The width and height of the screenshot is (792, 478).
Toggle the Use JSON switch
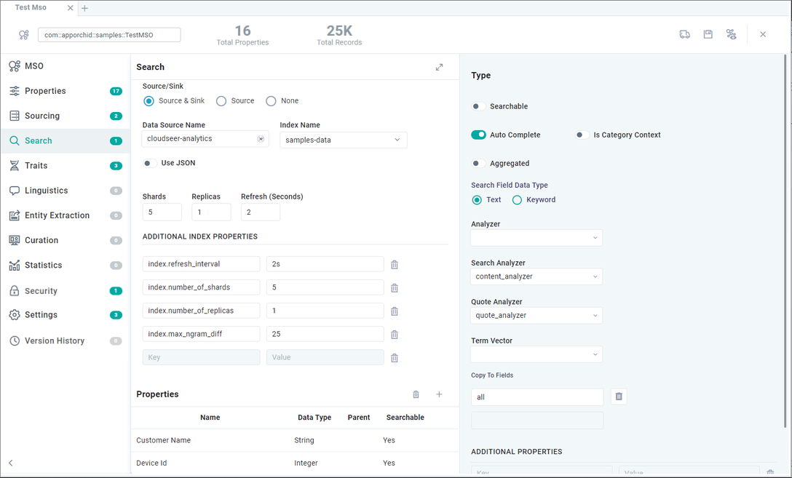tap(149, 163)
